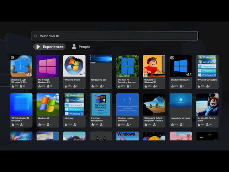The width and height of the screenshot is (229, 172).
Task: Click the thumbs-up icon under Survive 100 Days in Space
Action: [199, 124]
